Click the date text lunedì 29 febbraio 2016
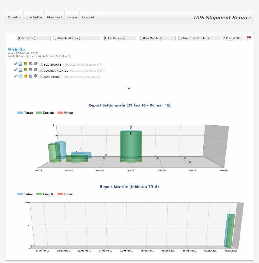The image size is (259, 263). click(23, 53)
